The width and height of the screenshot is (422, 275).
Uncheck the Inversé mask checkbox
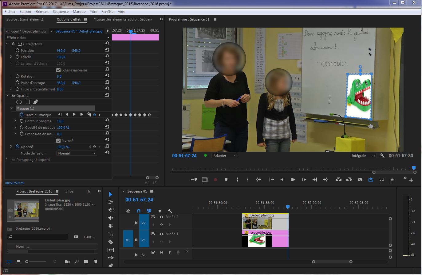click(58, 141)
